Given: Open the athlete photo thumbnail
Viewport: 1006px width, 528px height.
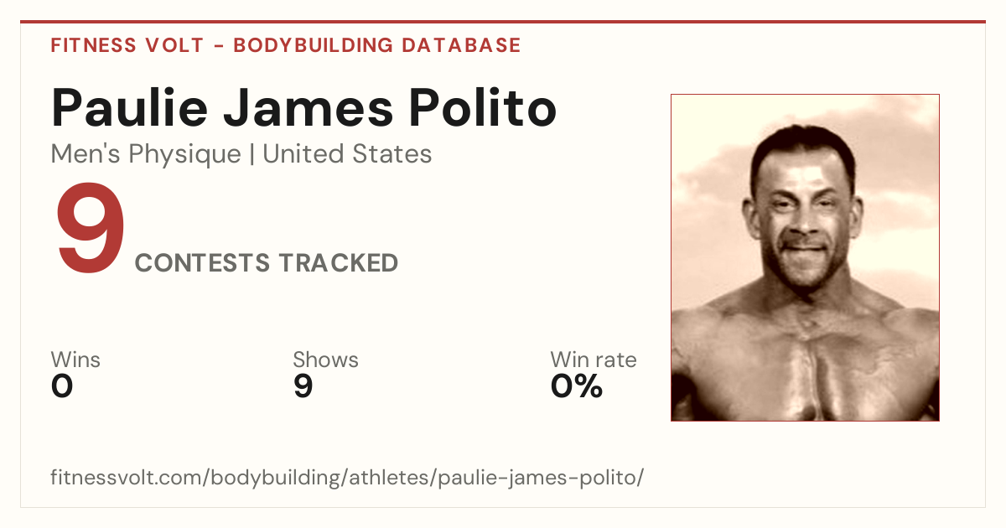Looking at the screenshot, I should [x=805, y=257].
